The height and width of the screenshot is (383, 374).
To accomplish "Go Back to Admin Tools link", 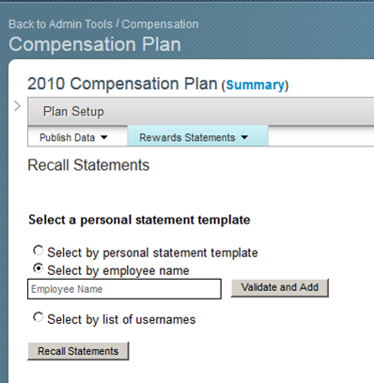I will [x=60, y=24].
